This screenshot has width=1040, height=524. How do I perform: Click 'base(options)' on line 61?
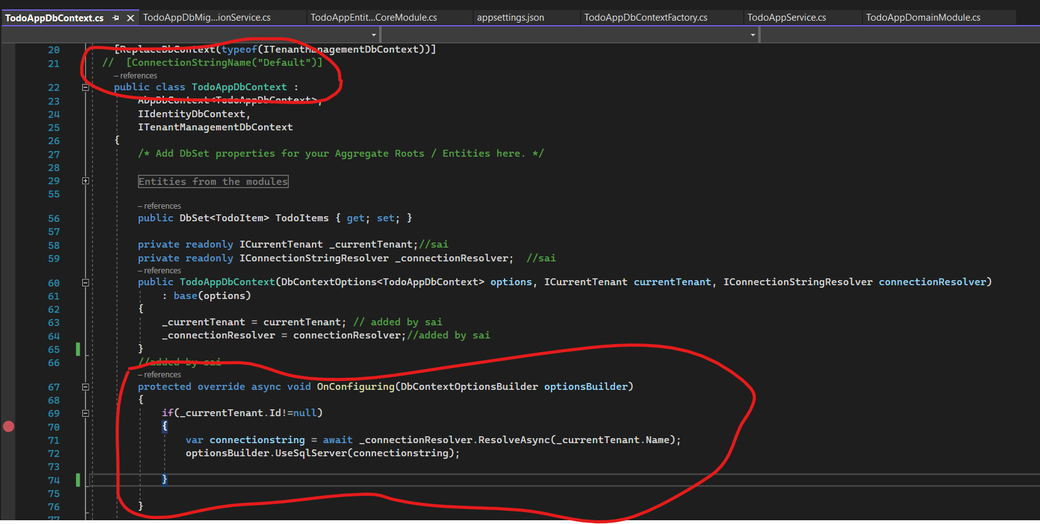[x=212, y=296]
